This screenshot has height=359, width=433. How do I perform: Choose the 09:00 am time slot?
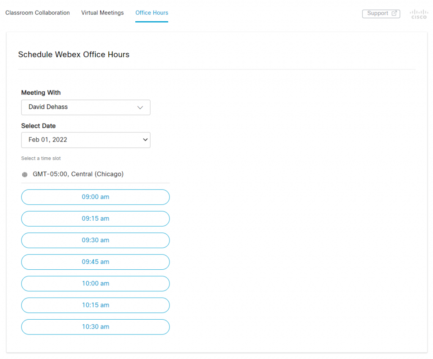tap(95, 197)
